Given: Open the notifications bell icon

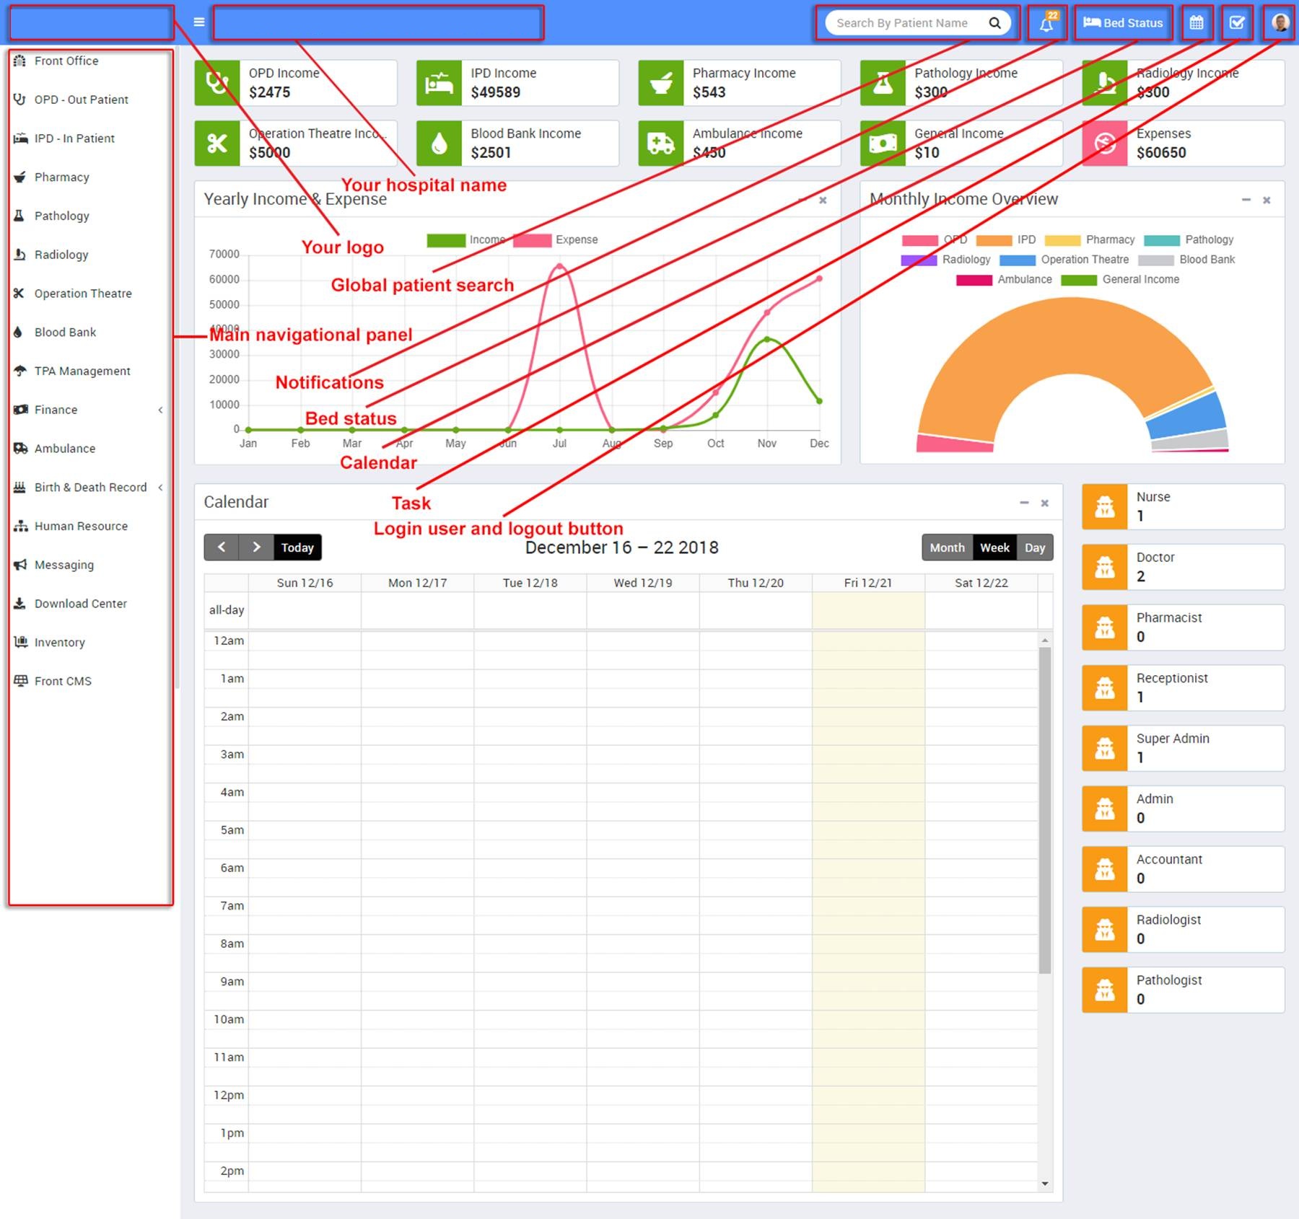Looking at the screenshot, I should point(1046,23).
